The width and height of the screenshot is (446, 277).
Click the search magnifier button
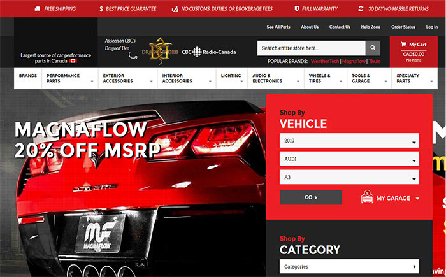click(x=373, y=48)
